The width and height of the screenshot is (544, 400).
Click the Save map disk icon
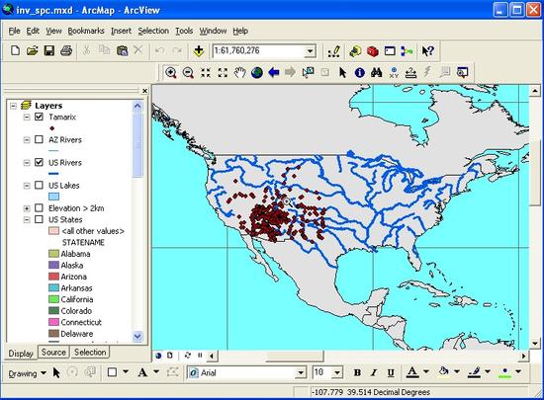point(49,51)
